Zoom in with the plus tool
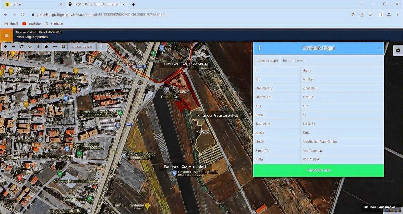 (x=6, y=47)
